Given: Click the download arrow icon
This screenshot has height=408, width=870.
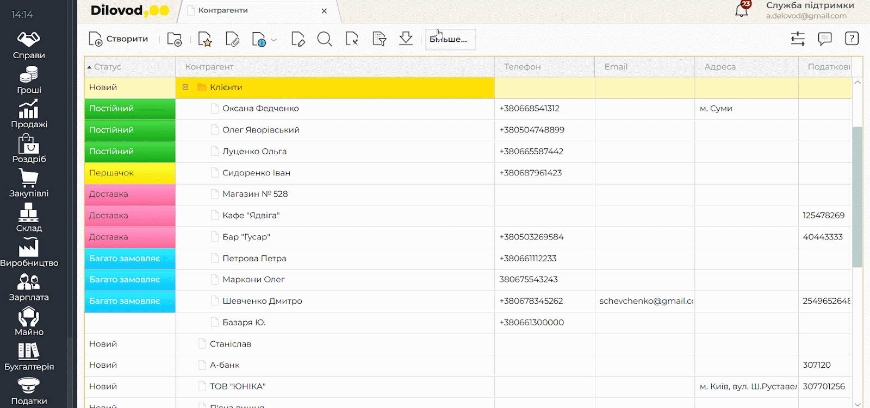Looking at the screenshot, I should pyautogui.click(x=406, y=39).
